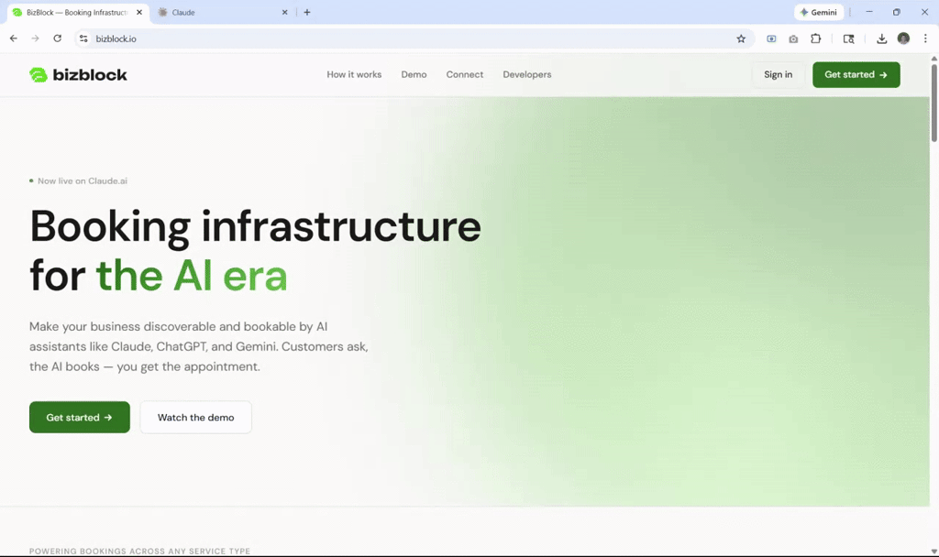The height and width of the screenshot is (557, 939).
Task: Click Get started in the header
Action: (x=856, y=75)
